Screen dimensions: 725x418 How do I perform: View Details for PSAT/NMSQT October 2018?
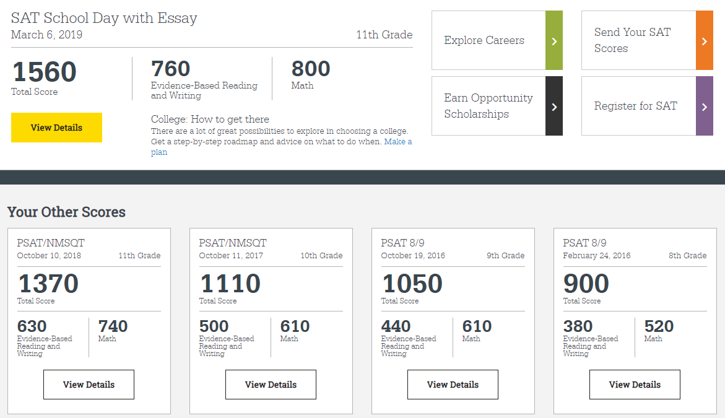[x=89, y=384]
